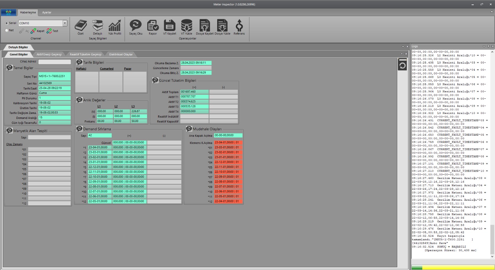Click the VT Kaydet save icon
495x270 pixels.
170,26
